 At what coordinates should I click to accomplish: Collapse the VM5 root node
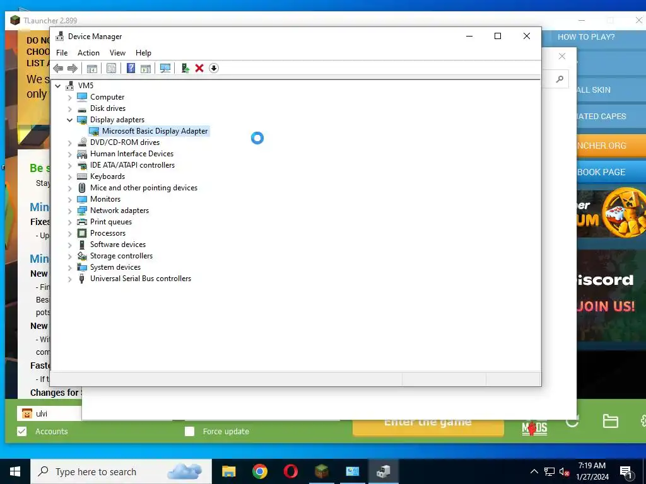tap(57, 86)
